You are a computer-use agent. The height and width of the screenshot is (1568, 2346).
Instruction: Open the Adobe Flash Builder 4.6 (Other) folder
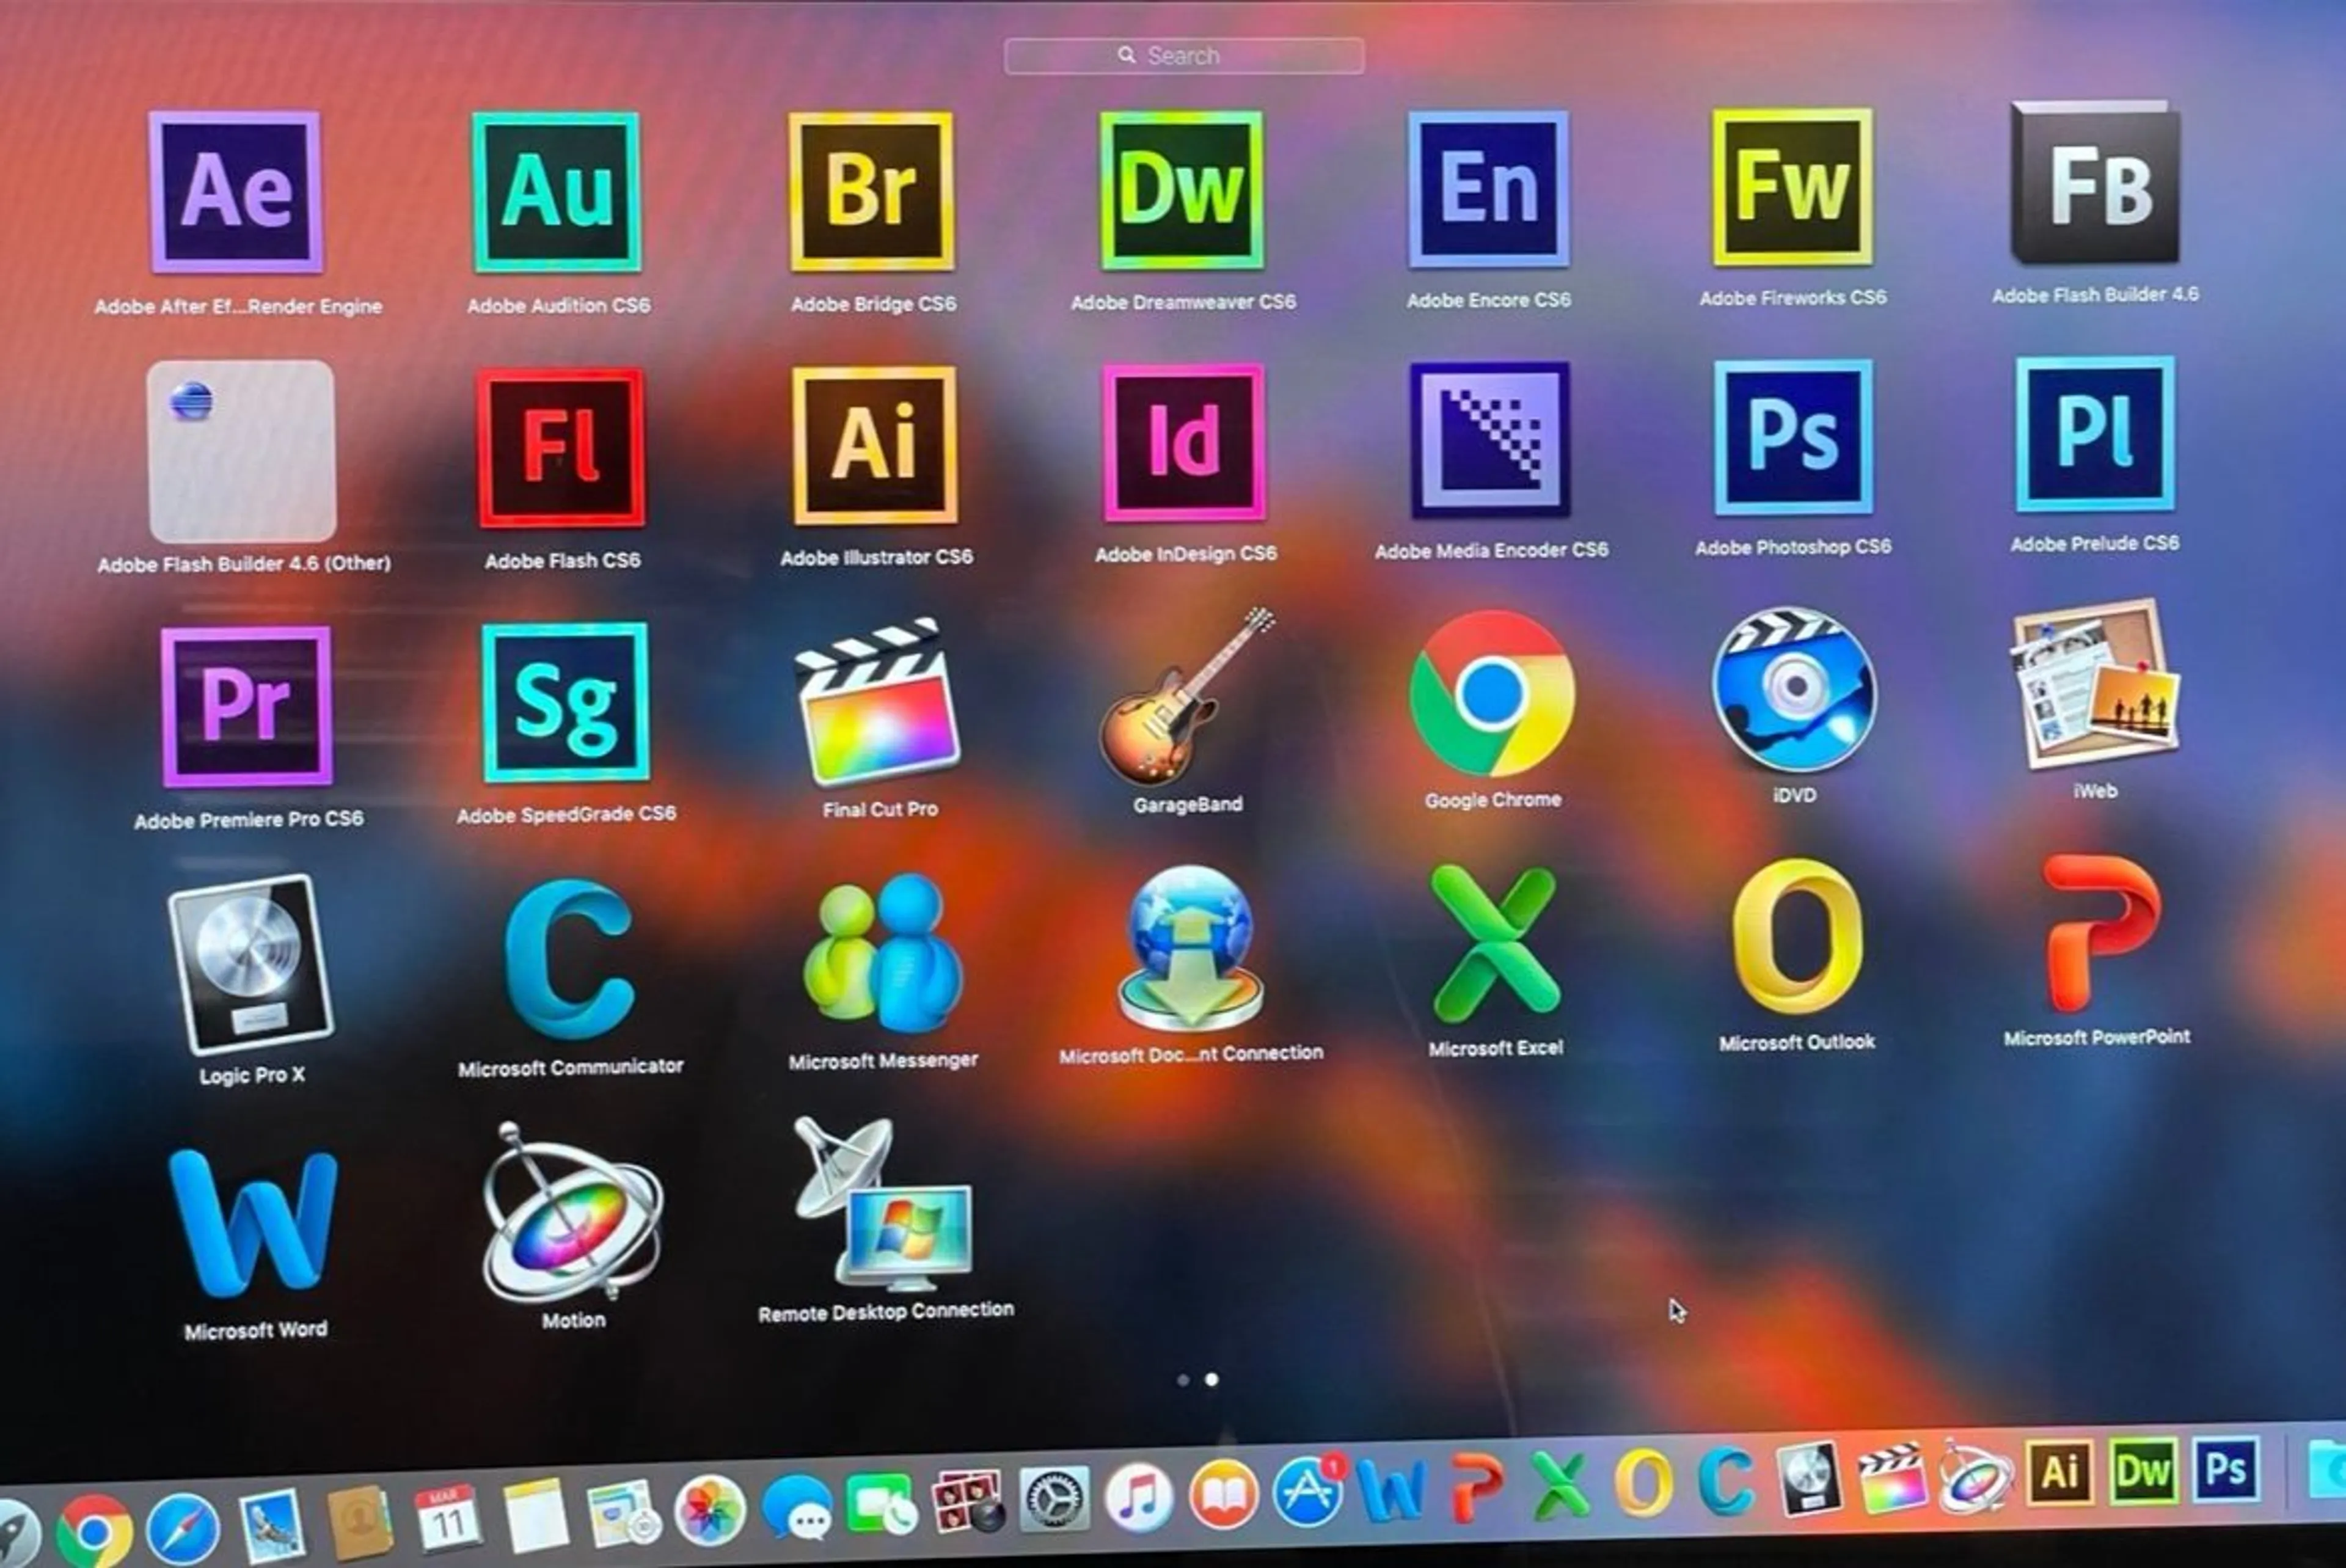point(242,451)
